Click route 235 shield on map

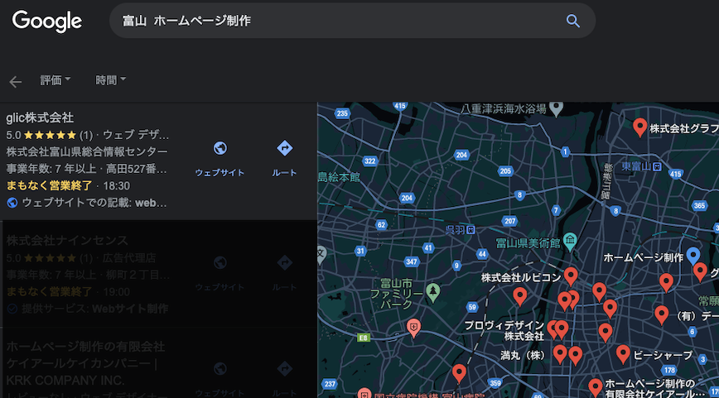click(x=342, y=113)
